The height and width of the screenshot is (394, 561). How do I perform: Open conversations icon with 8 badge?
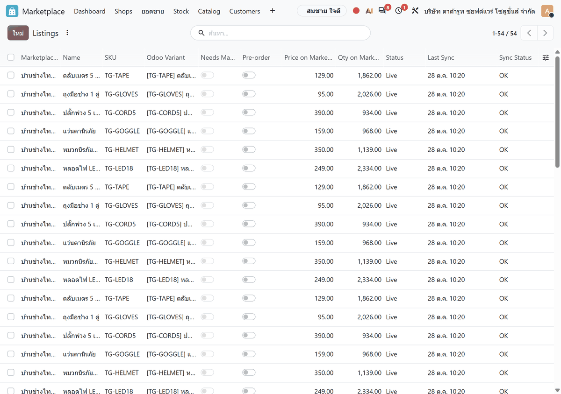[x=383, y=10]
